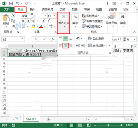The width and height of the screenshot is (138, 128).
Task: Increase font size with large A icon
Action: (x=43, y=21)
